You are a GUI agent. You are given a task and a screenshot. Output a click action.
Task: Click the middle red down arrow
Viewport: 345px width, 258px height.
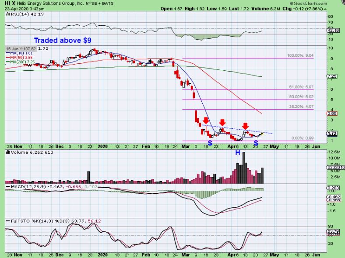coord(222,122)
